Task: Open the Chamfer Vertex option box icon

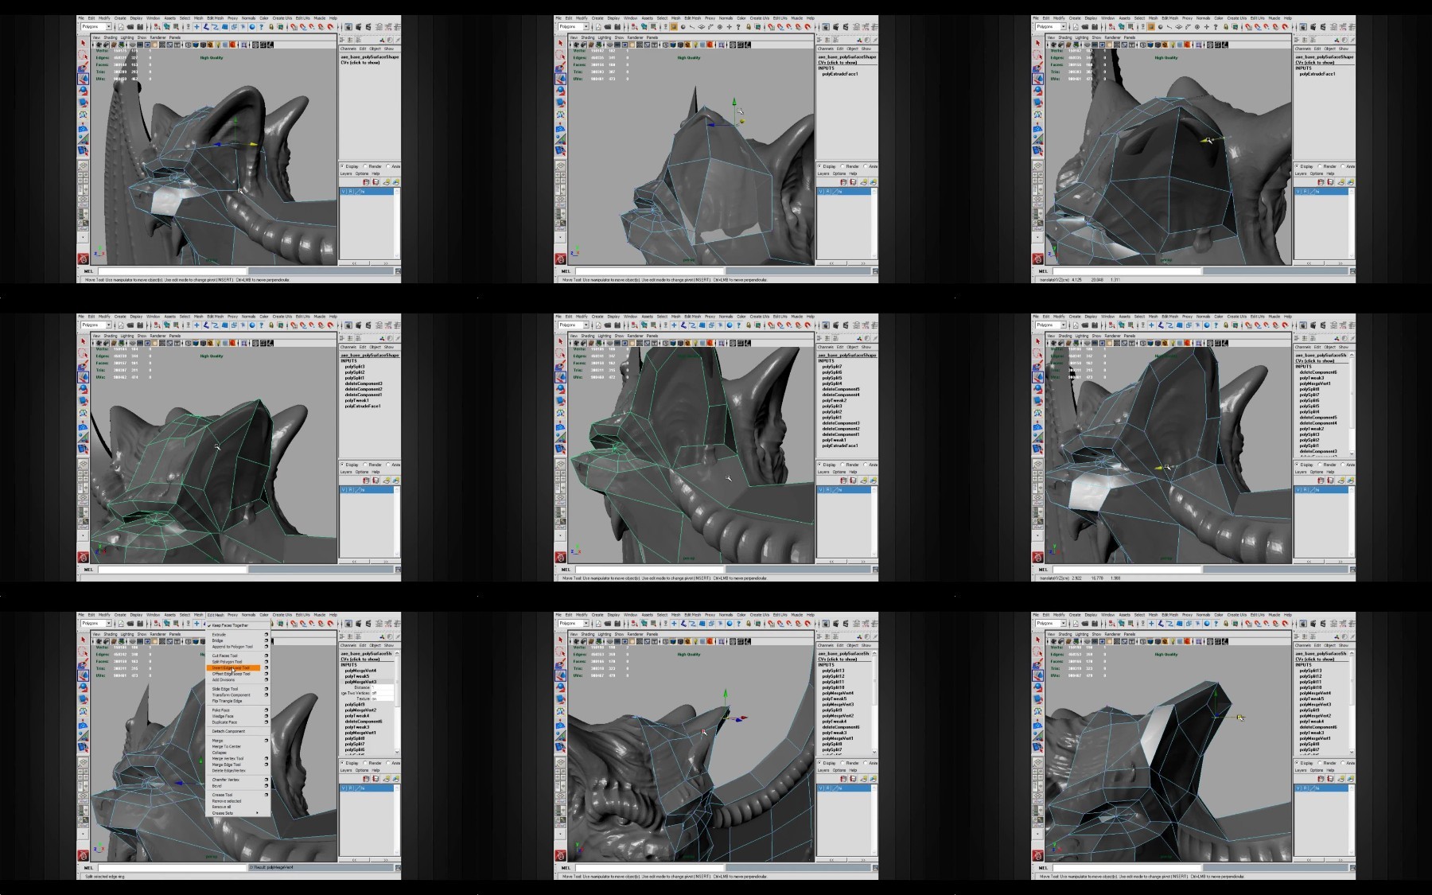Action: pyautogui.click(x=267, y=780)
